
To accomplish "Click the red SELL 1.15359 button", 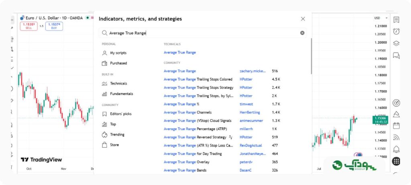I will click(x=29, y=26).
